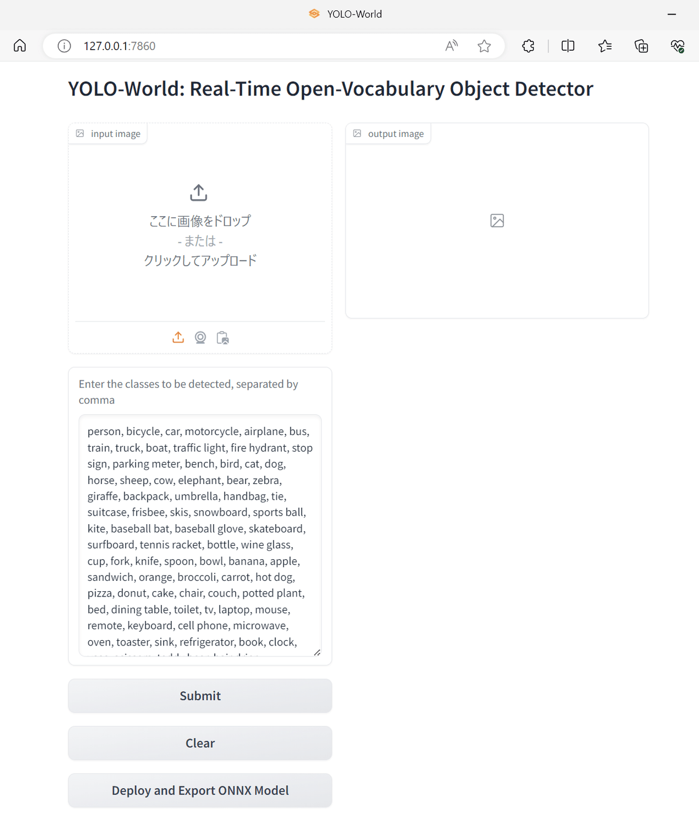The height and width of the screenshot is (819, 699).
Task: Click the image placeholder in the output panel
Action: pos(496,220)
